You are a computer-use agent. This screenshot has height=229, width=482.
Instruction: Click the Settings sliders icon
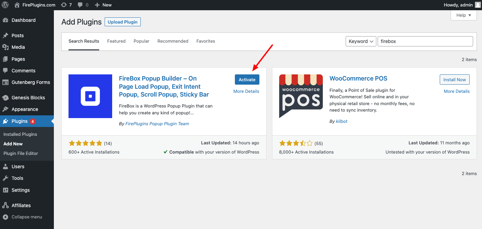(5, 190)
